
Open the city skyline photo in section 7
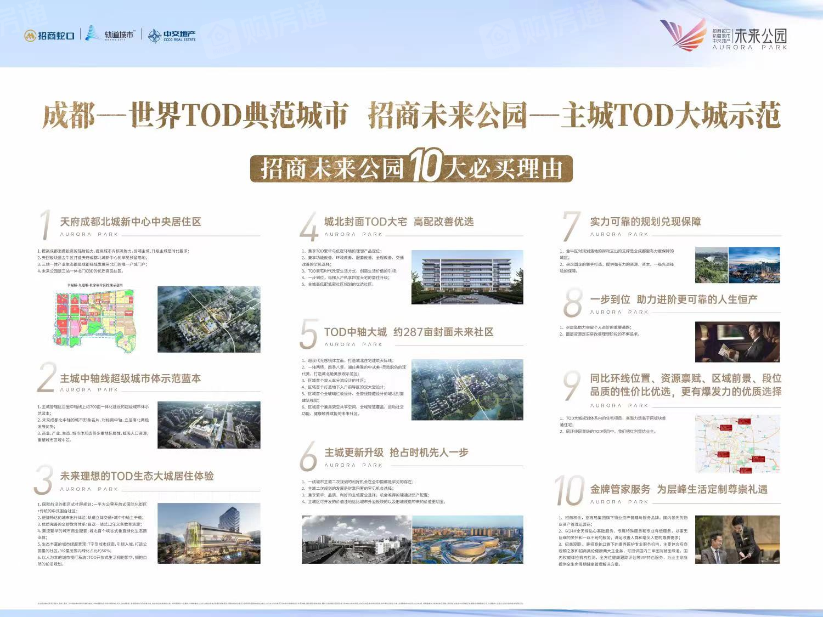(x=754, y=265)
